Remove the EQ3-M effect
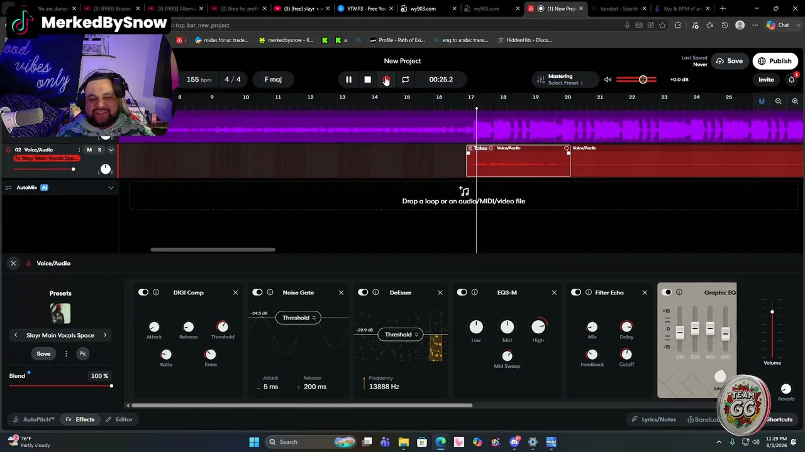The image size is (805, 452). click(x=554, y=293)
